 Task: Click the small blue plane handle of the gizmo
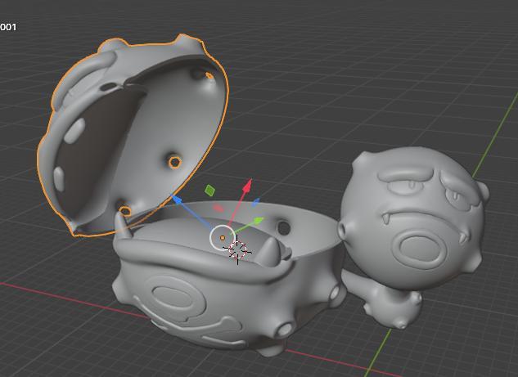point(255,202)
